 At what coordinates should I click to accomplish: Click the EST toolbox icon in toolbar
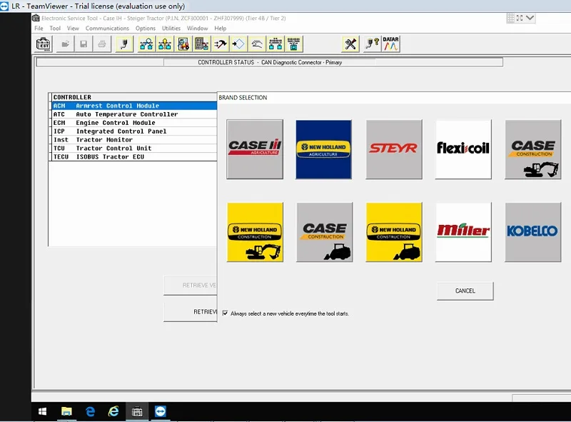[x=44, y=44]
